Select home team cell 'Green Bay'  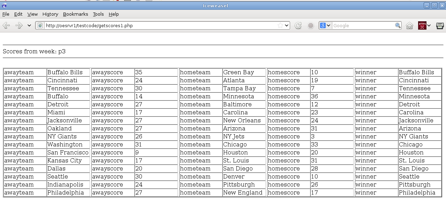pos(244,72)
